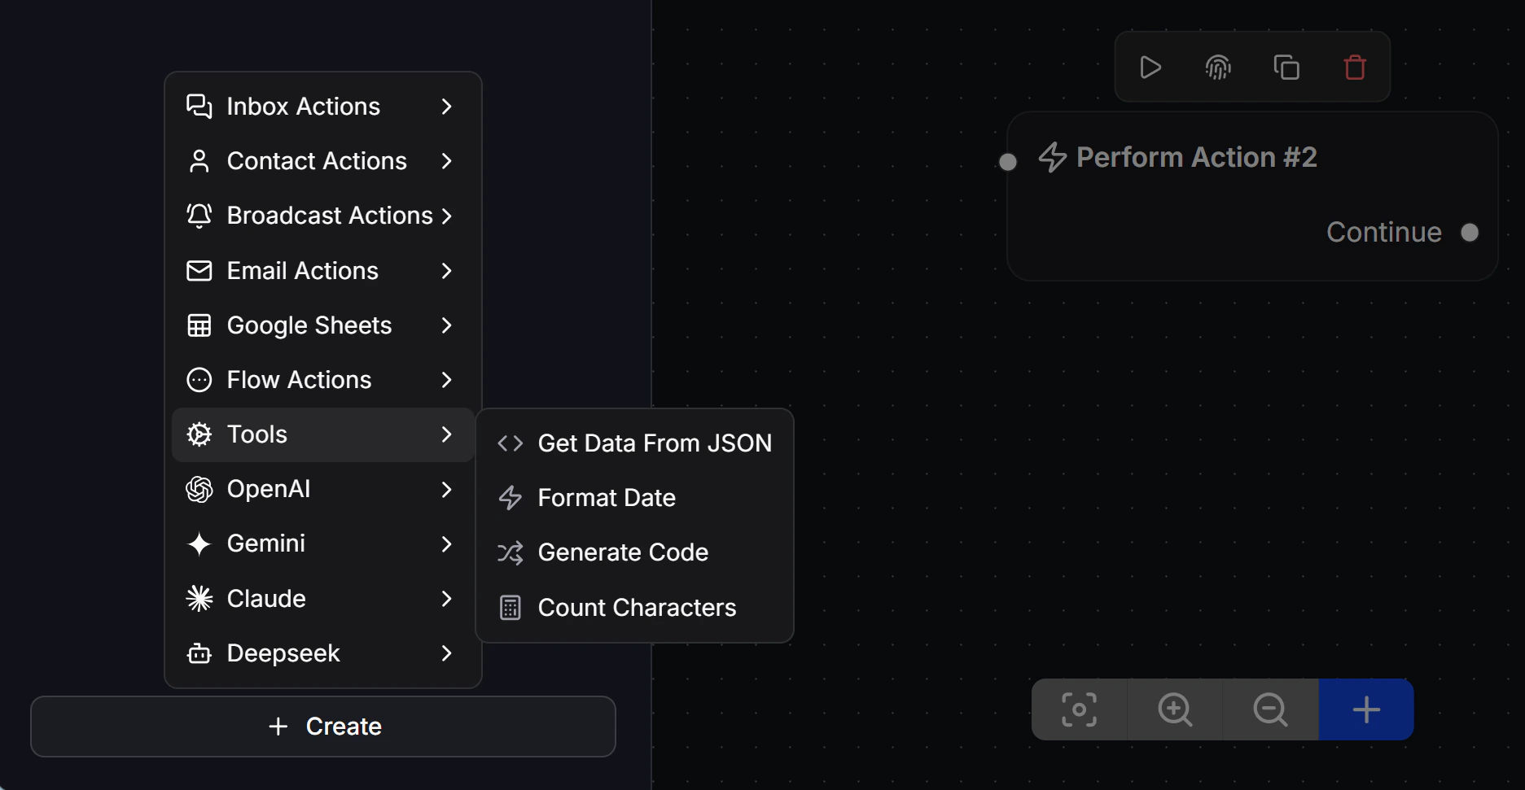
Task: Expand Claude chevron arrow
Action: (446, 599)
